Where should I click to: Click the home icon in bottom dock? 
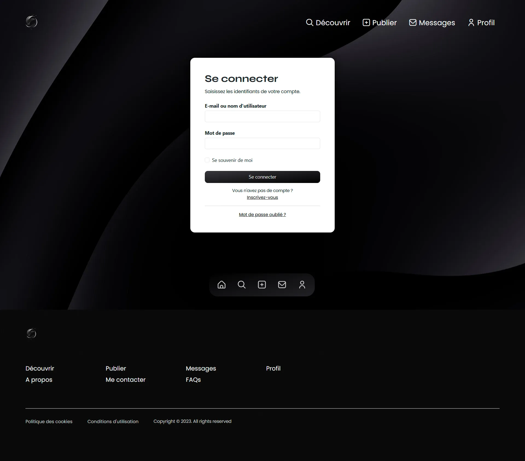221,285
